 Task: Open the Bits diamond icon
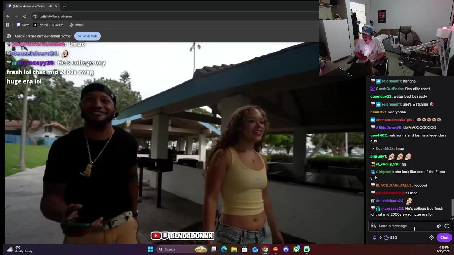375,238
